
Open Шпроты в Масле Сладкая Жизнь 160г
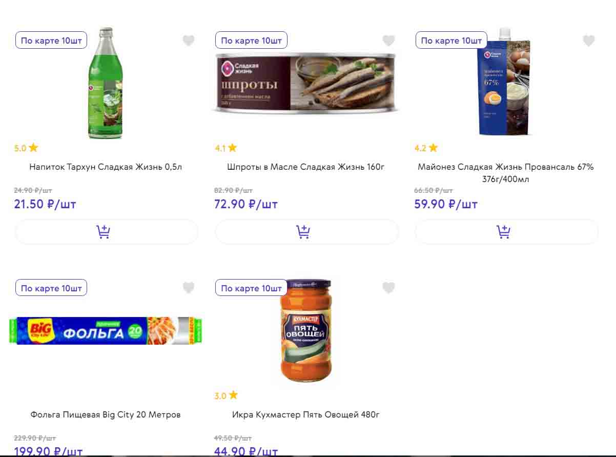point(306,167)
